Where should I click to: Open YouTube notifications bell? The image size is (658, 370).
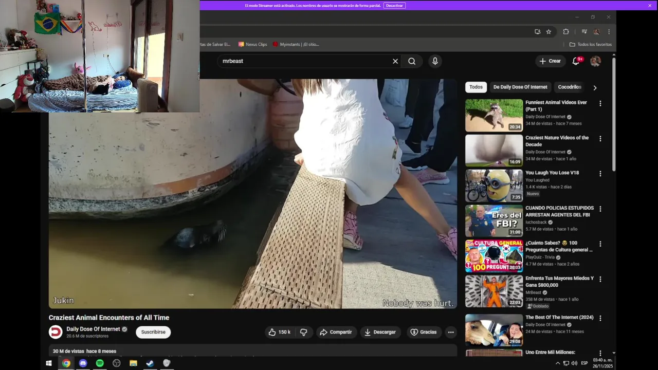576,61
